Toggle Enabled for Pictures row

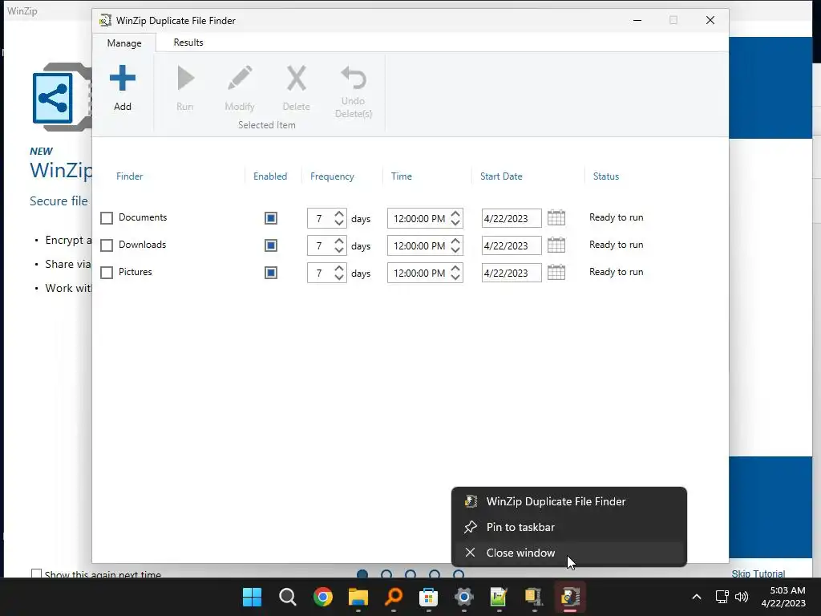tap(271, 273)
